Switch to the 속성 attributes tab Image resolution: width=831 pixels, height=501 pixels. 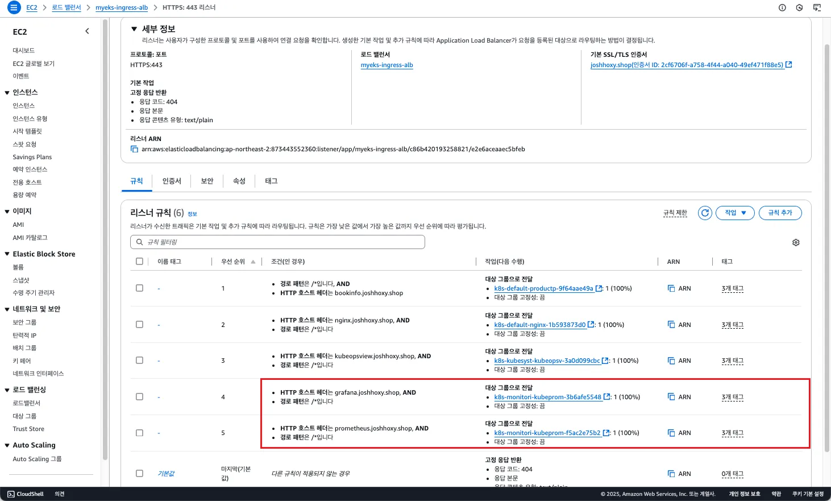click(x=239, y=181)
